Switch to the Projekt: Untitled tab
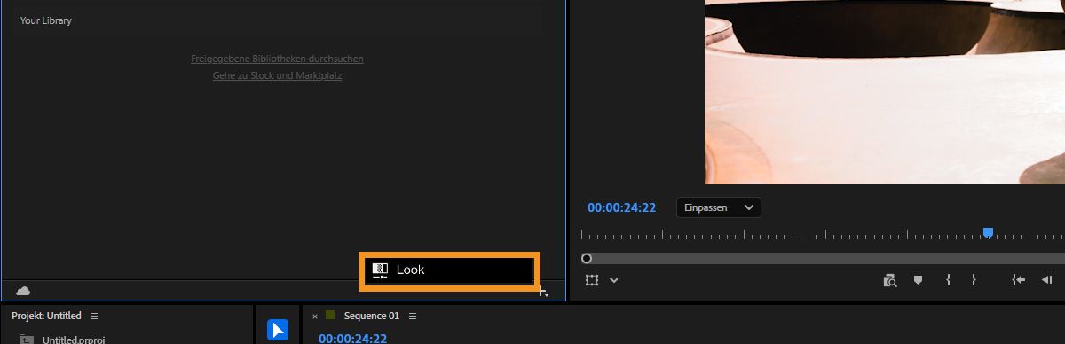Image resolution: width=1065 pixels, height=344 pixels. tap(46, 316)
